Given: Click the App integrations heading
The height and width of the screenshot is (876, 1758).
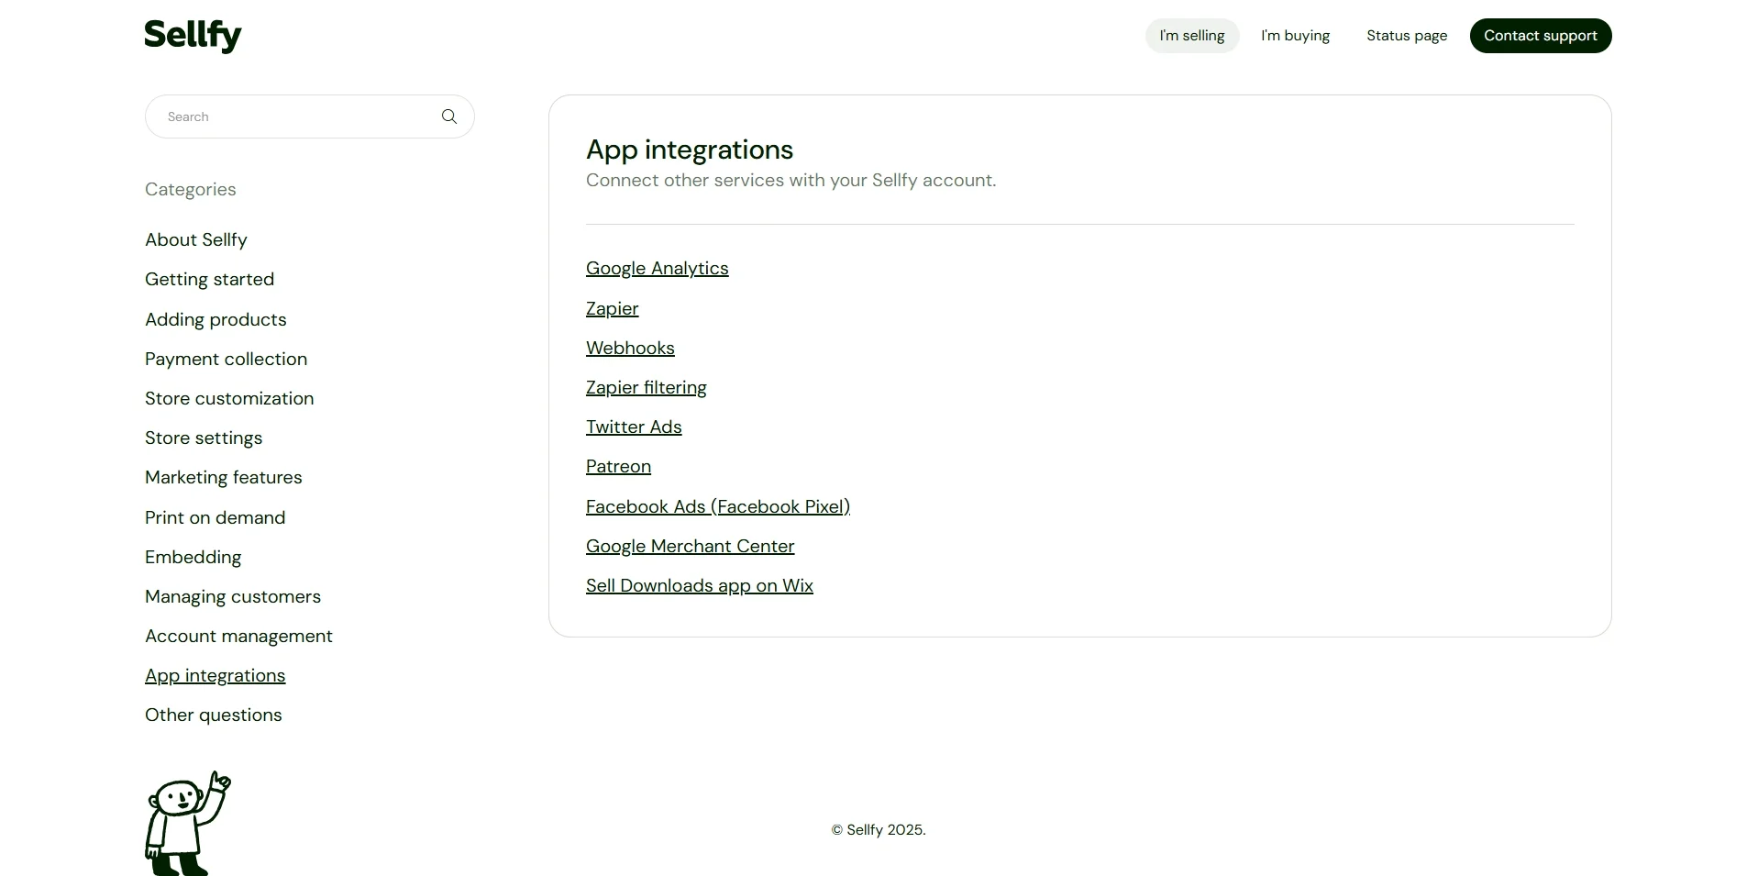Looking at the screenshot, I should click(x=690, y=150).
